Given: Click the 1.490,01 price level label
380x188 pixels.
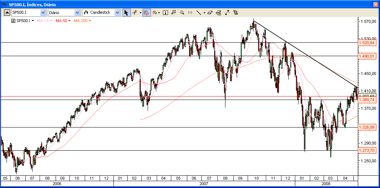Looking at the screenshot, I should click(x=367, y=56).
